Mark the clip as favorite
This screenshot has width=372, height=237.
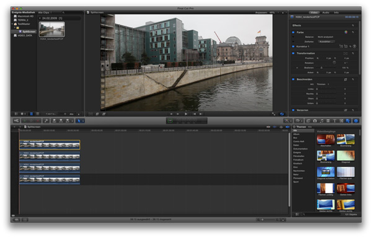pyautogui.click(x=25, y=121)
